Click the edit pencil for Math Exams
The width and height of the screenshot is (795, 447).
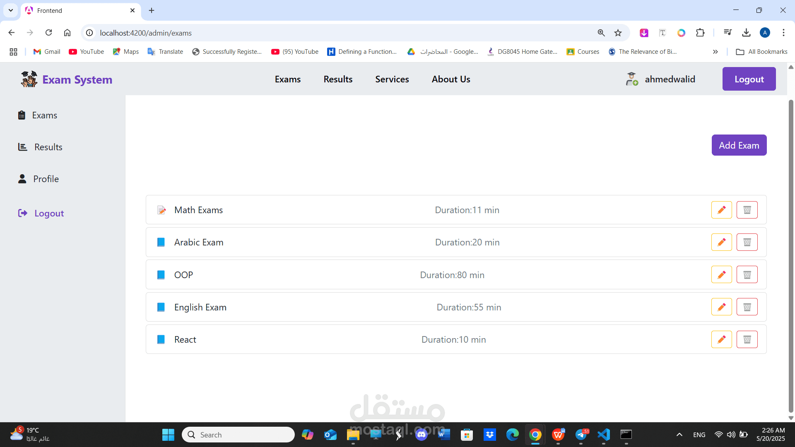721,210
